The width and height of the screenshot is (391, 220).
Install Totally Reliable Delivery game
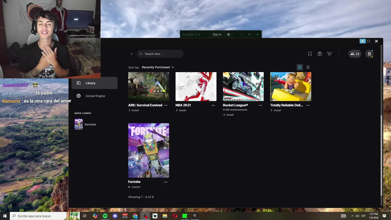[276, 110]
